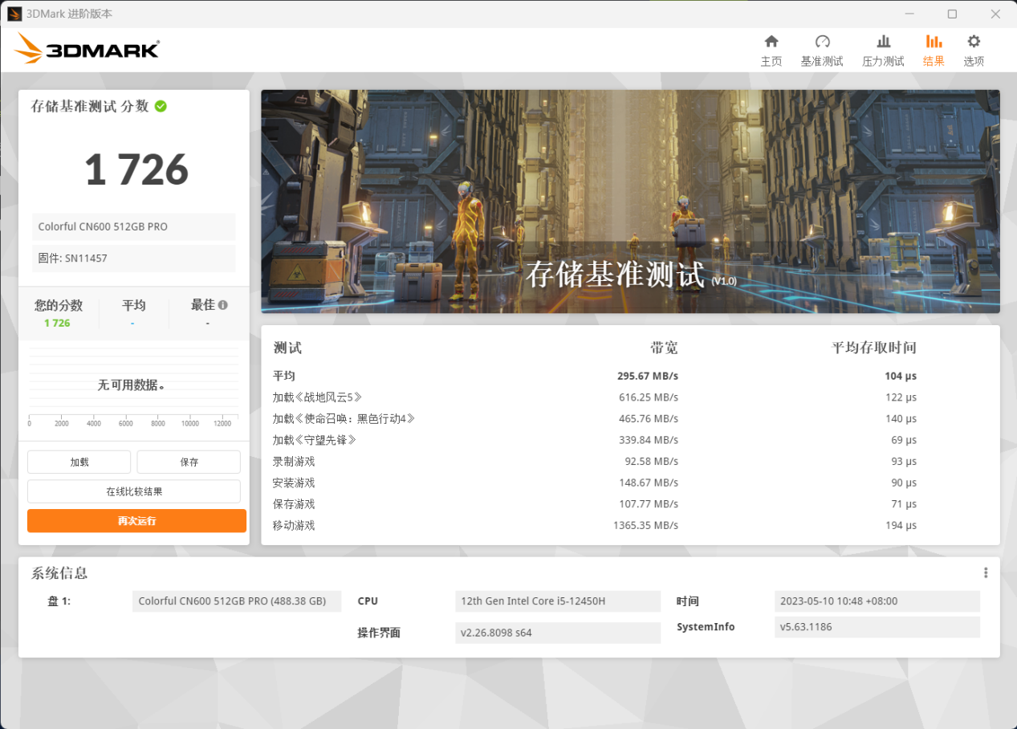
Task: Click the info icon beside 最佳
Action: click(x=223, y=305)
